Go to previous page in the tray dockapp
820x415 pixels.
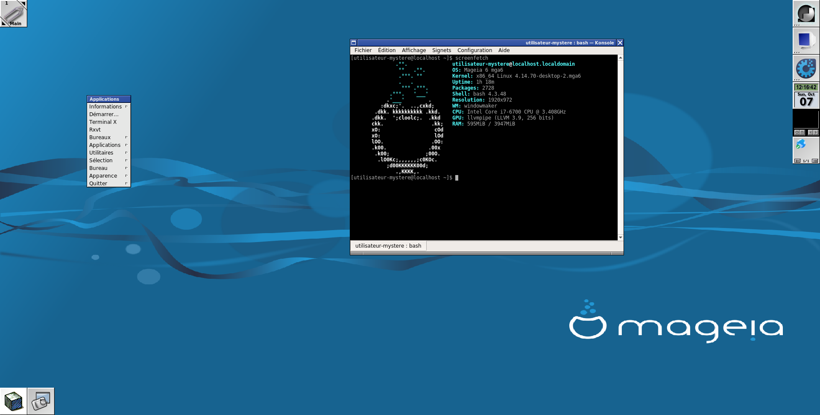coord(797,161)
